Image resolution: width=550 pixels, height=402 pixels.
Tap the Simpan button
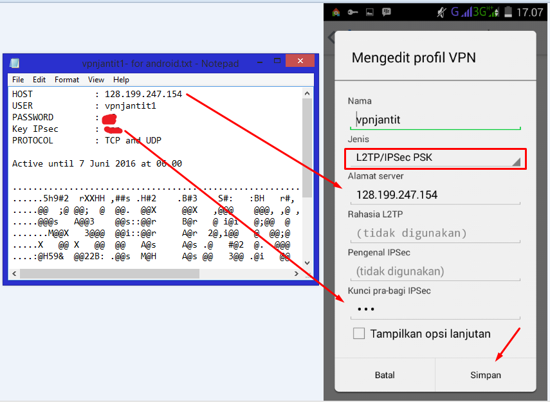486,375
